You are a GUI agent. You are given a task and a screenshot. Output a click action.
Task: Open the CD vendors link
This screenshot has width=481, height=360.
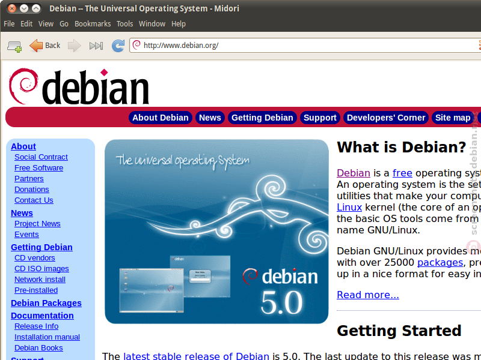tap(35, 258)
